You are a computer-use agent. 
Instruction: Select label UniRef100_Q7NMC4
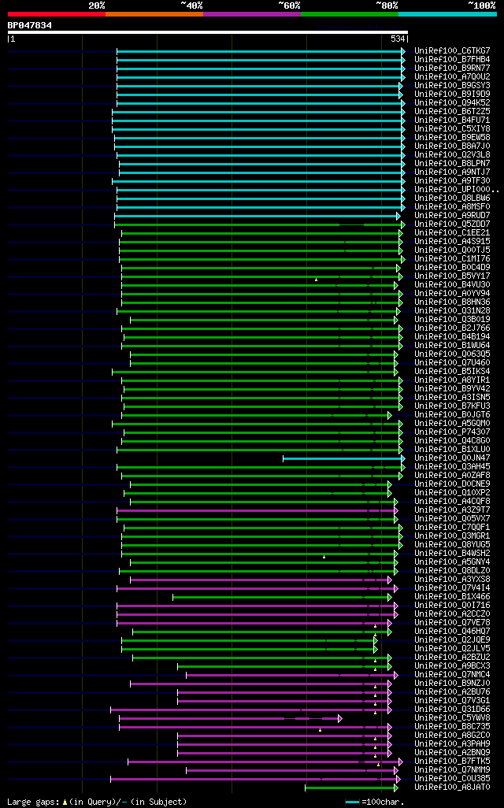click(x=452, y=675)
